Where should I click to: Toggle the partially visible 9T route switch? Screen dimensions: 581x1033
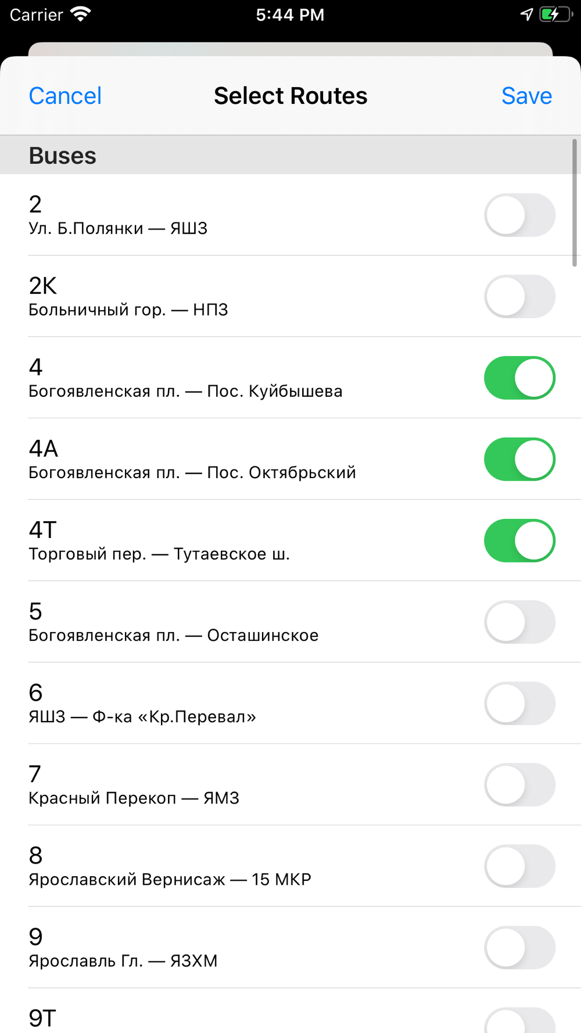click(519, 1020)
